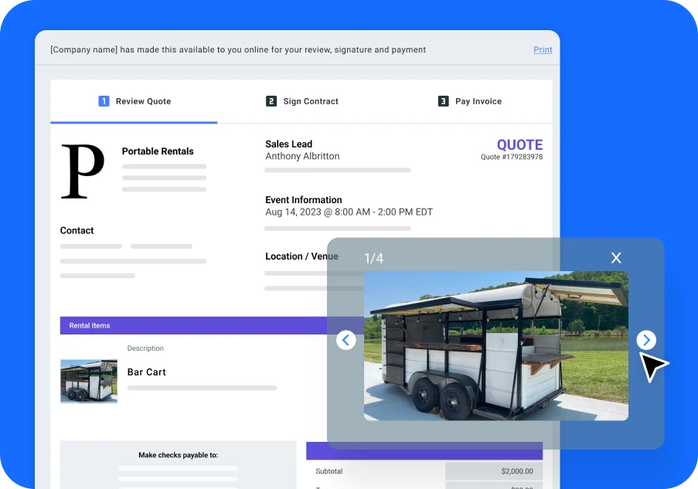Close the image lightbox with X
698x489 pixels.
616,258
